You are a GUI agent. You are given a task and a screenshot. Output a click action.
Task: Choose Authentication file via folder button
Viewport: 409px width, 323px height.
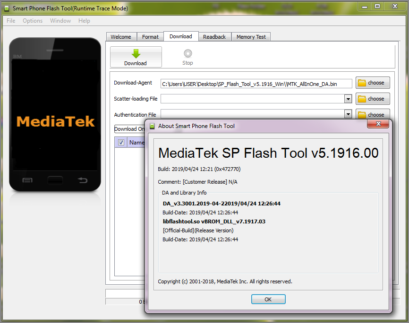tap(373, 115)
